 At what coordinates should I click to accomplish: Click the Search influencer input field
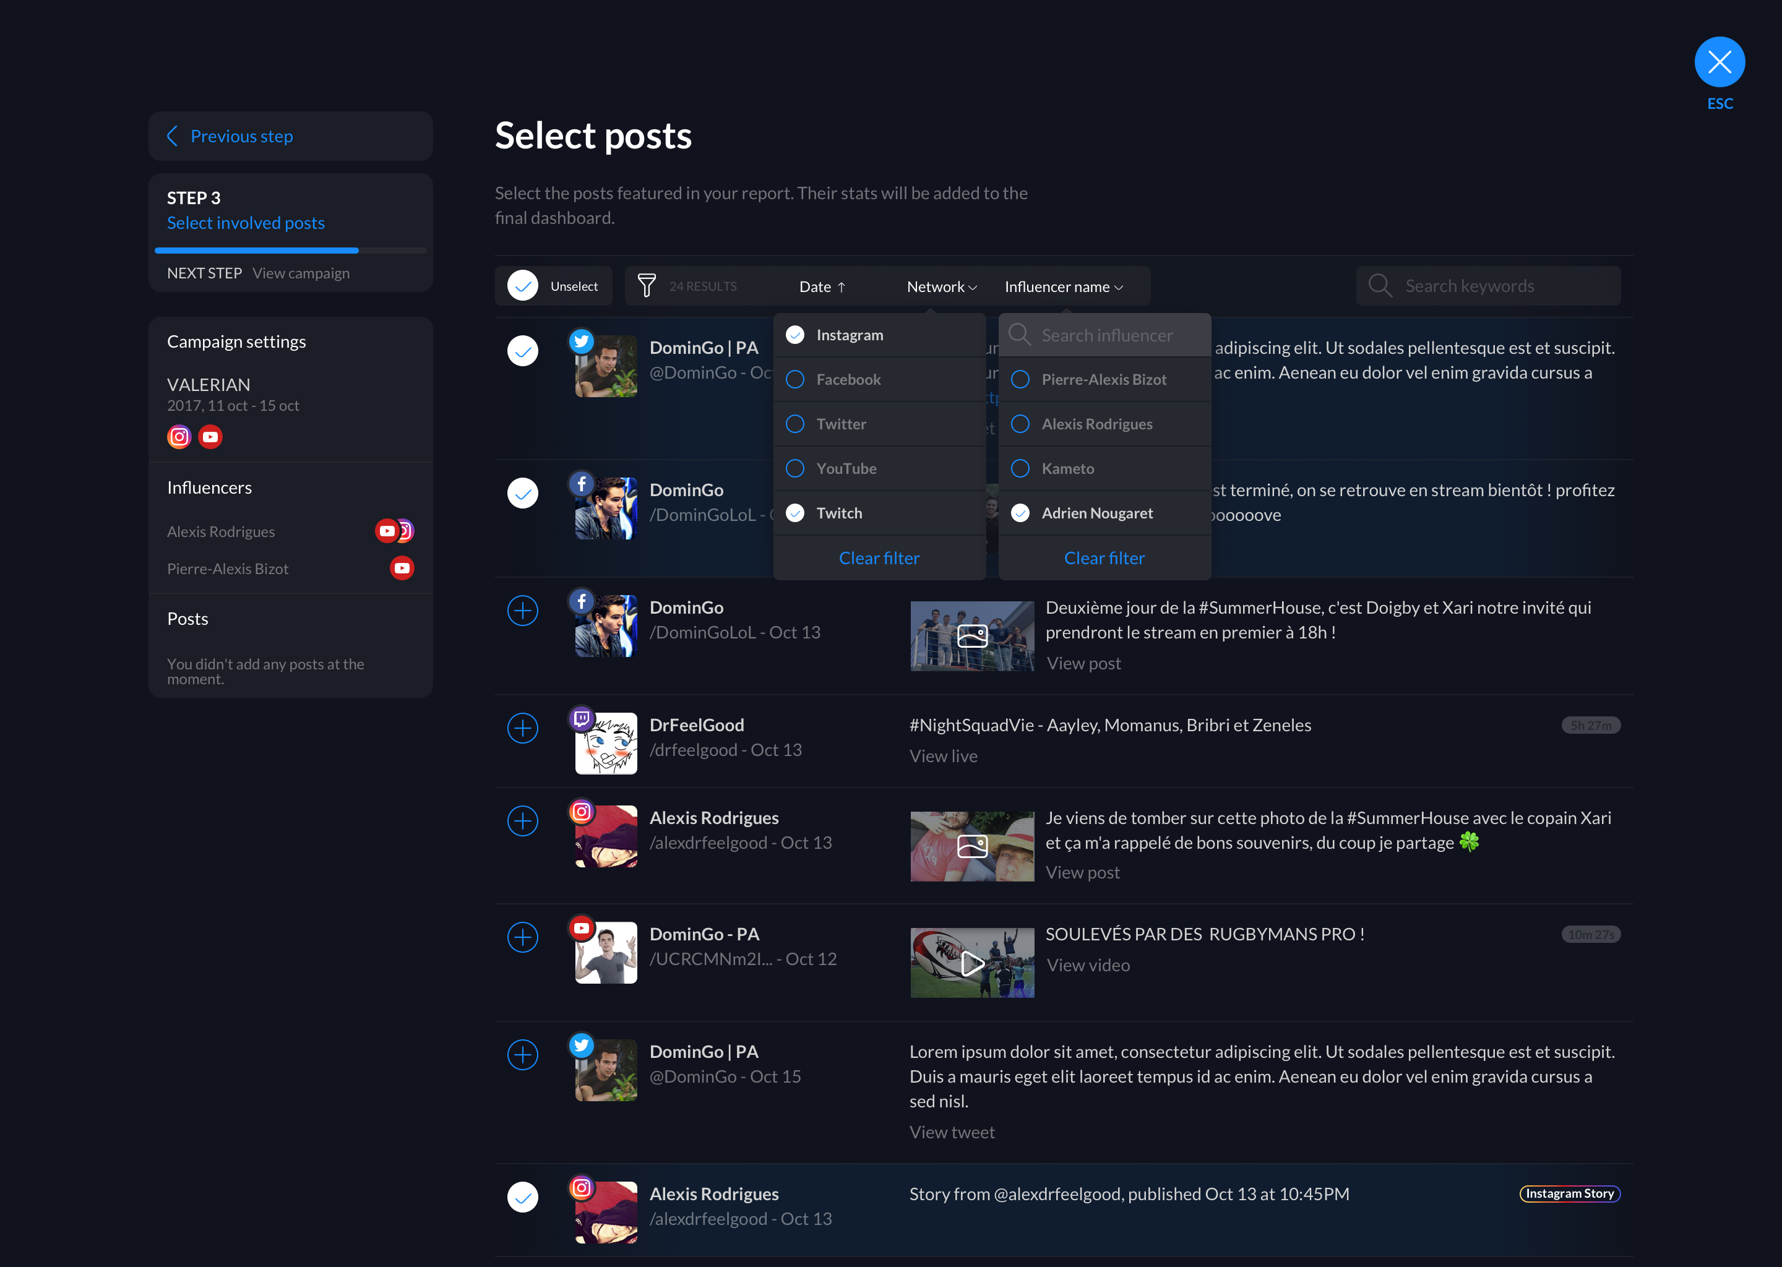point(1106,335)
